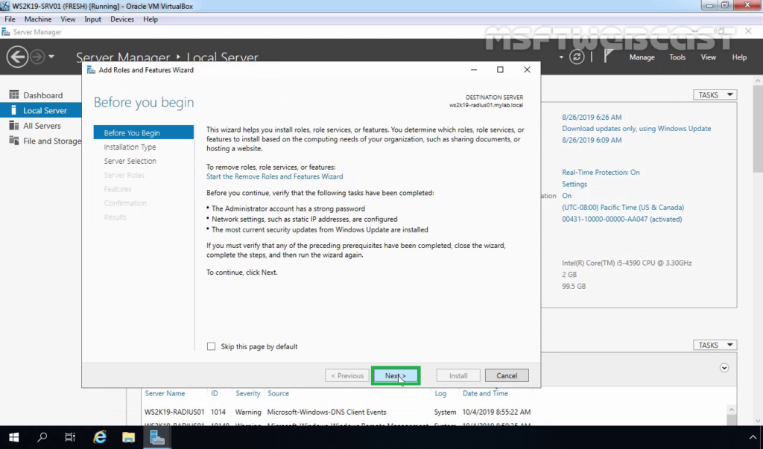763x449 pixels.
Task: Open Task View from taskbar
Action: point(70,437)
